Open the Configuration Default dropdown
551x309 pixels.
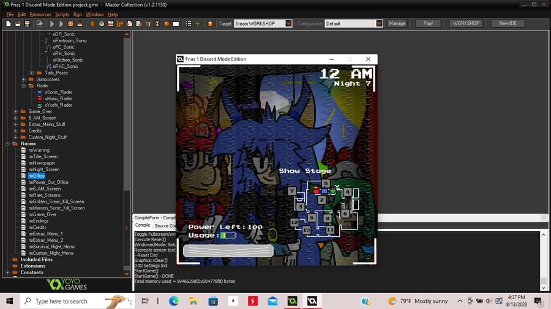click(x=379, y=23)
